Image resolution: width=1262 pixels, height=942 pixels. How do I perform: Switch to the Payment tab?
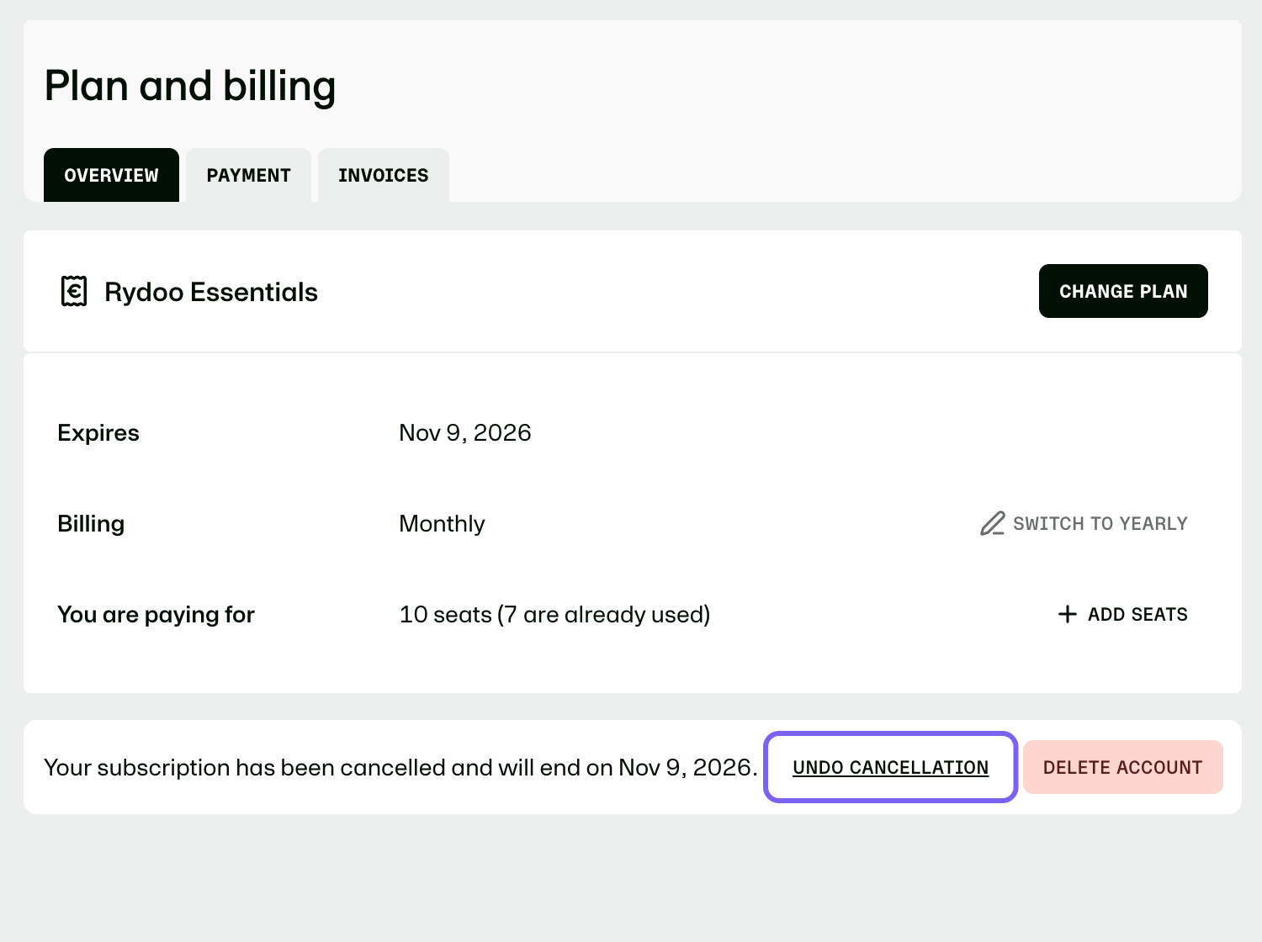click(248, 175)
